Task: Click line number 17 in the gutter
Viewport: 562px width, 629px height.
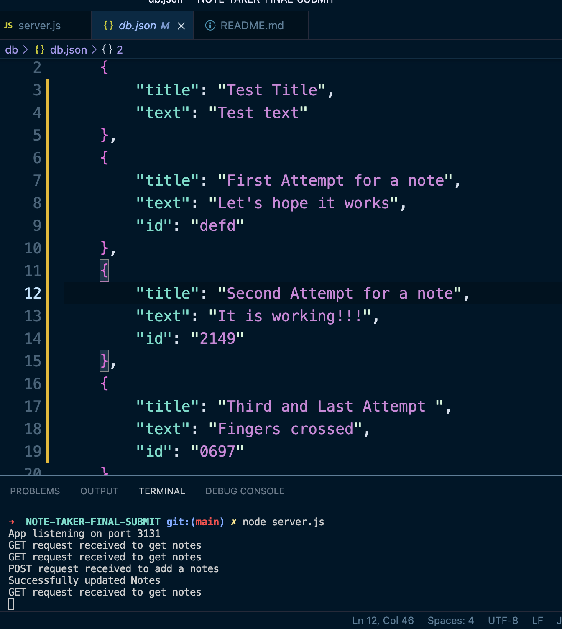Action: coord(33,406)
